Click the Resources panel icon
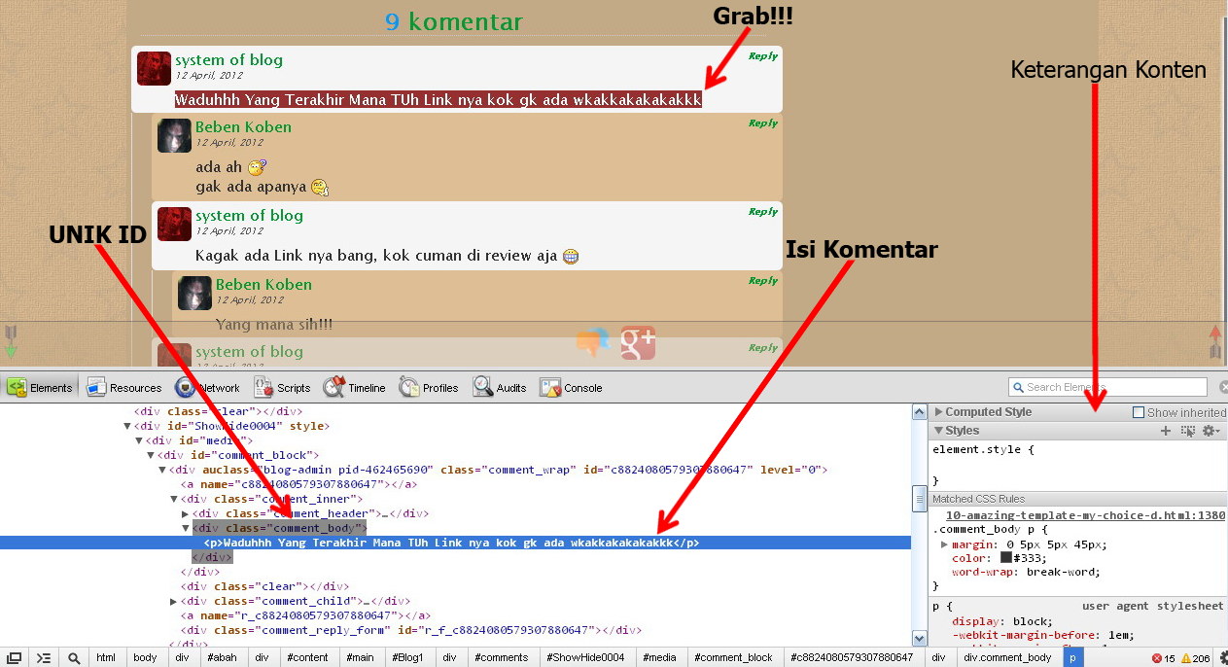The width and height of the screenshot is (1228, 667). point(96,387)
